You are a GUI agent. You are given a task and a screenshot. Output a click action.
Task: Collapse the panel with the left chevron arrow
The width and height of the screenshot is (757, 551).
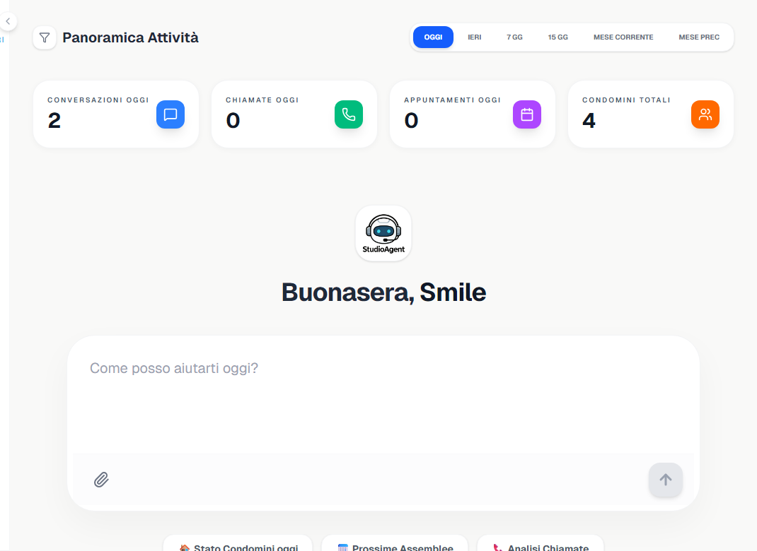pos(7,21)
